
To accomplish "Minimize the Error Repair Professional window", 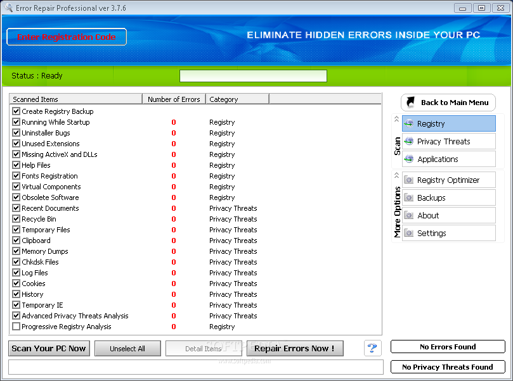I will click(x=463, y=8).
